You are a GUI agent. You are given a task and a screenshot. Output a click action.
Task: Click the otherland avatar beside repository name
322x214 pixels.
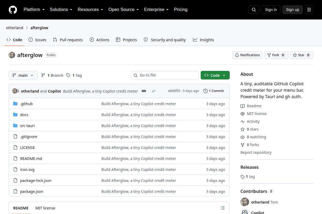click(12, 55)
